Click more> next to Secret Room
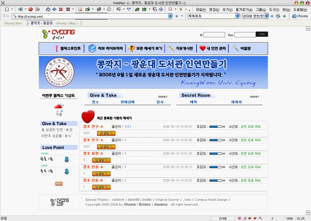 (255, 97)
